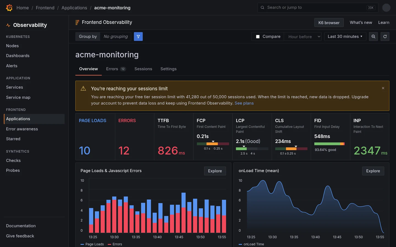Open the Learn link

[x=384, y=23]
